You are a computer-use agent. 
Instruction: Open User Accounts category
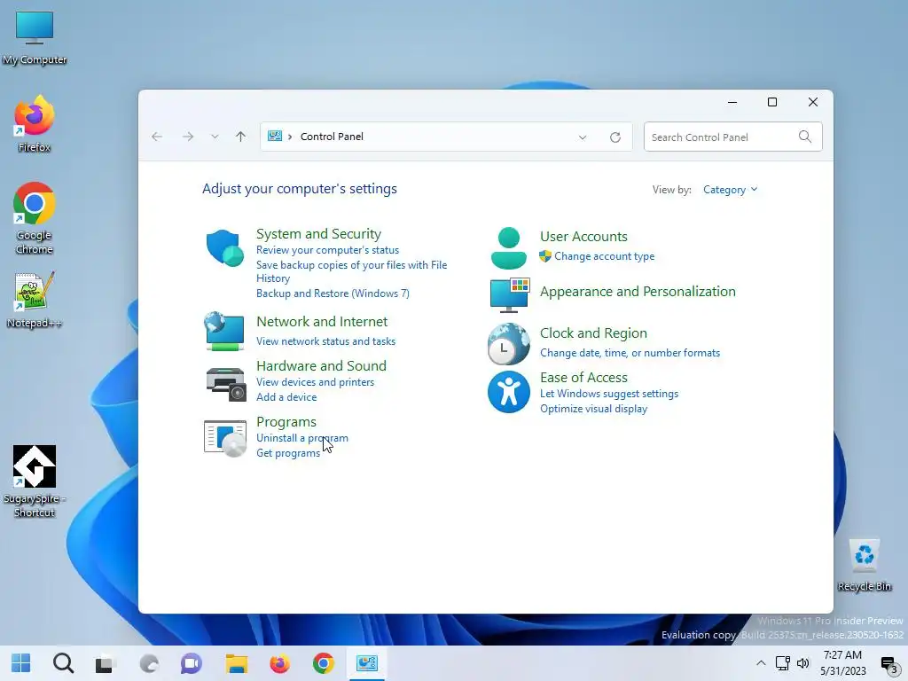pyautogui.click(x=583, y=236)
